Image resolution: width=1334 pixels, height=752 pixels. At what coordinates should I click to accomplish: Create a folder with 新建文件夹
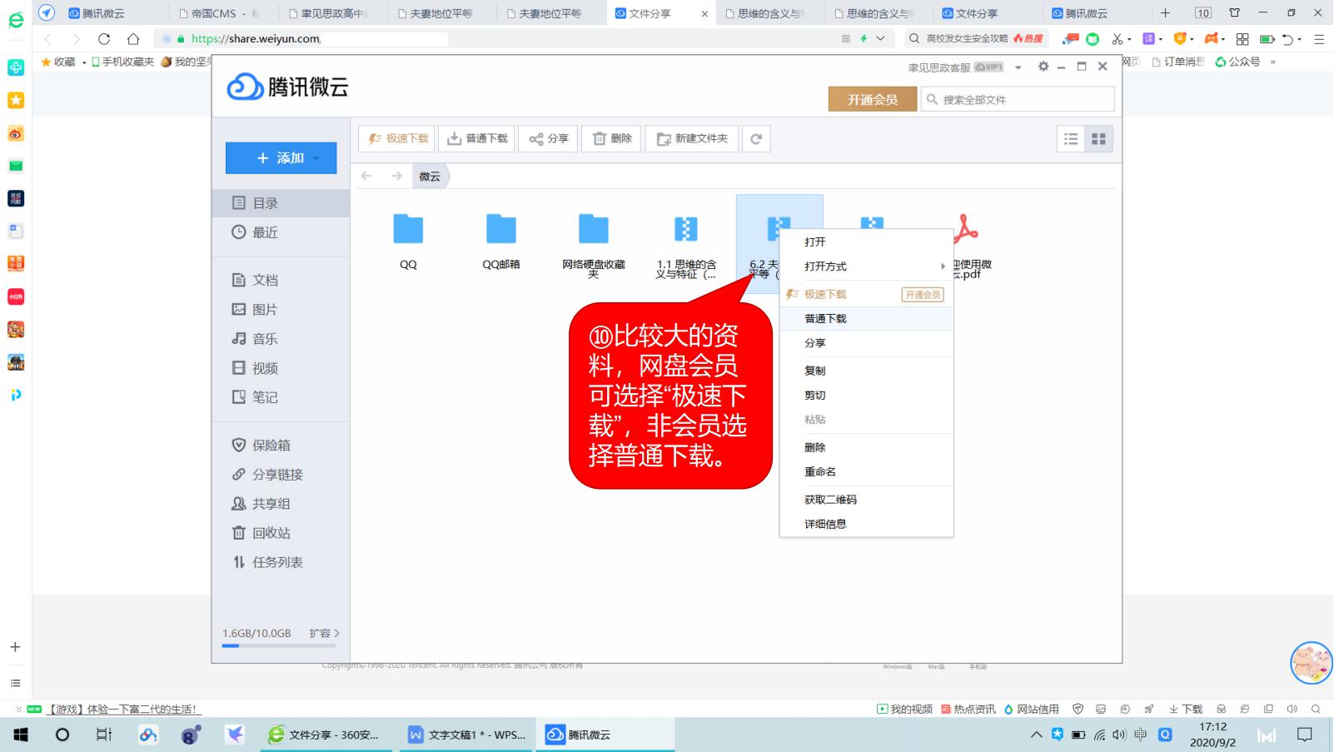tap(692, 138)
